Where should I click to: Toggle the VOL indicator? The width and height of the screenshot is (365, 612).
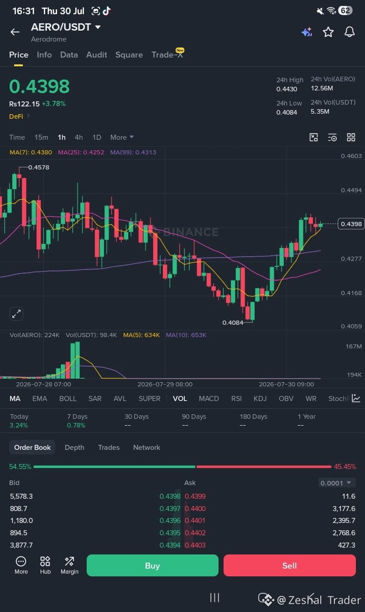click(x=180, y=399)
